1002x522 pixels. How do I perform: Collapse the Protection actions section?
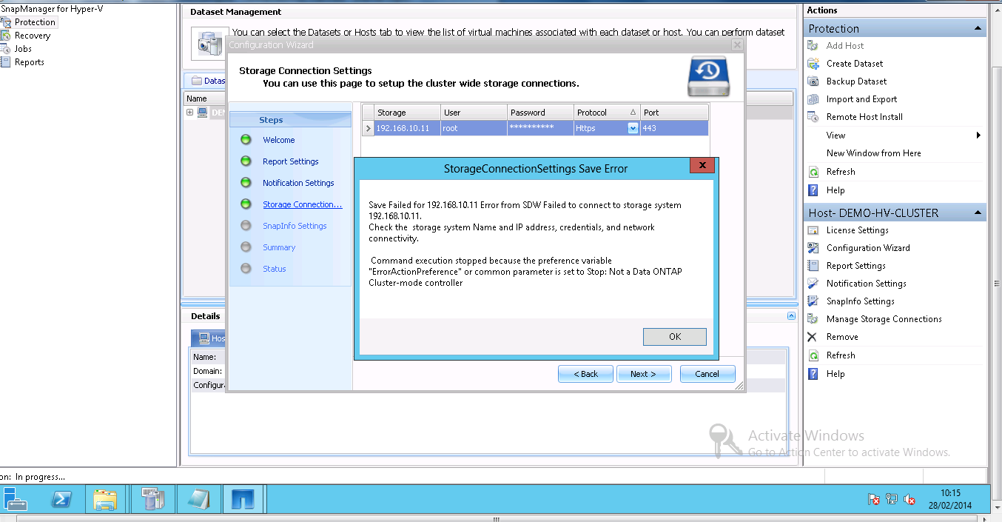978,28
